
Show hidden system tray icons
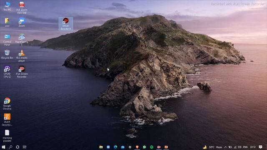pyautogui.click(x=225, y=147)
